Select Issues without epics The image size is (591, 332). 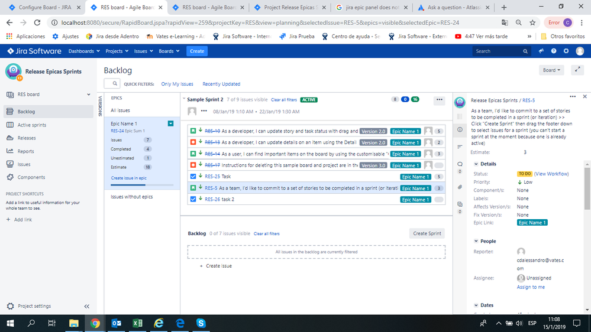131,197
